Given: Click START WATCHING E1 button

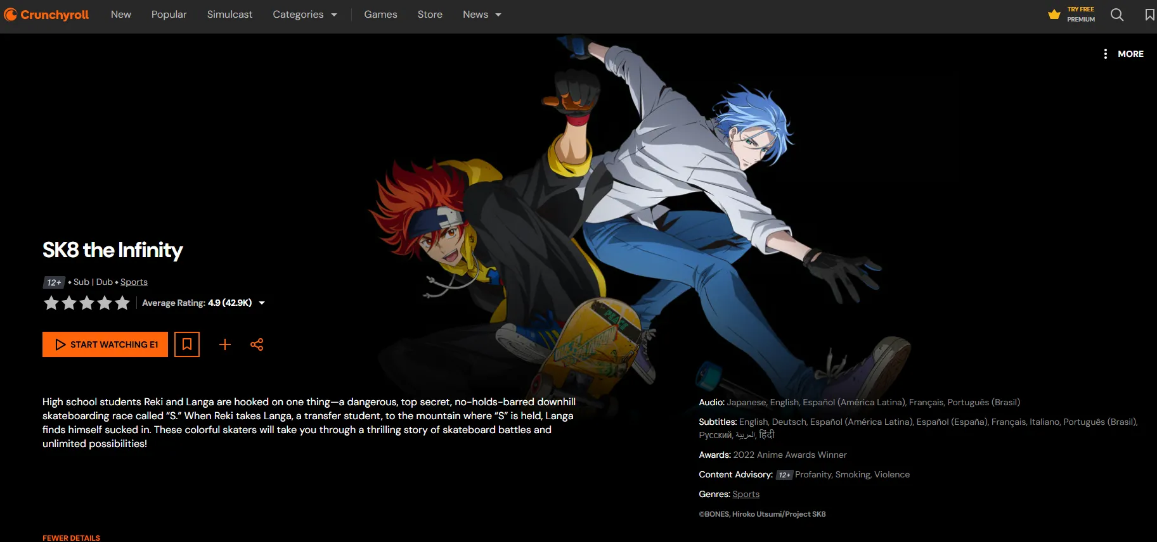Looking at the screenshot, I should (x=105, y=344).
